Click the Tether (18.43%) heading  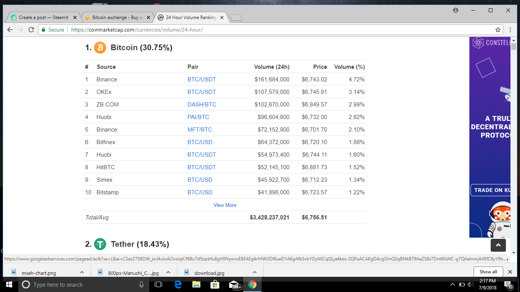click(x=140, y=244)
